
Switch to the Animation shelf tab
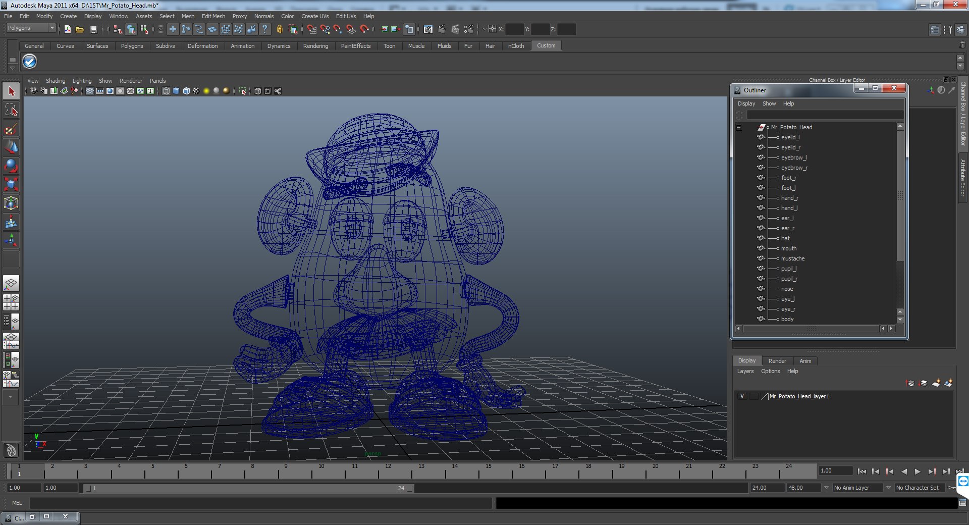click(x=243, y=46)
